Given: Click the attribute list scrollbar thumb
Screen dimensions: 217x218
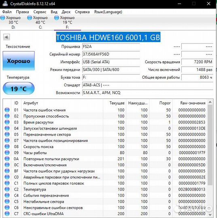Looking at the screenshot, I should click(210, 145).
